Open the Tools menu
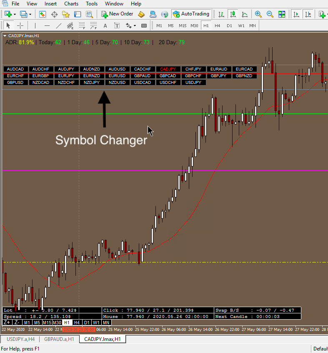This screenshot has width=328, height=353. click(92, 4)
